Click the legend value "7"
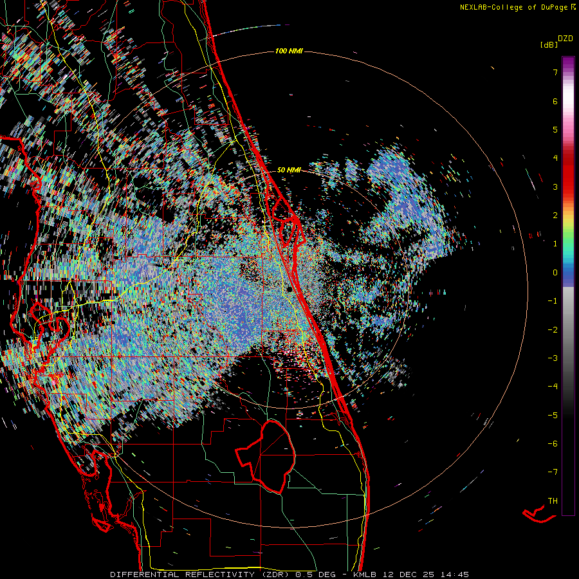Image resolution: width=579 pixels, height=579 pixels. [555, 72]
